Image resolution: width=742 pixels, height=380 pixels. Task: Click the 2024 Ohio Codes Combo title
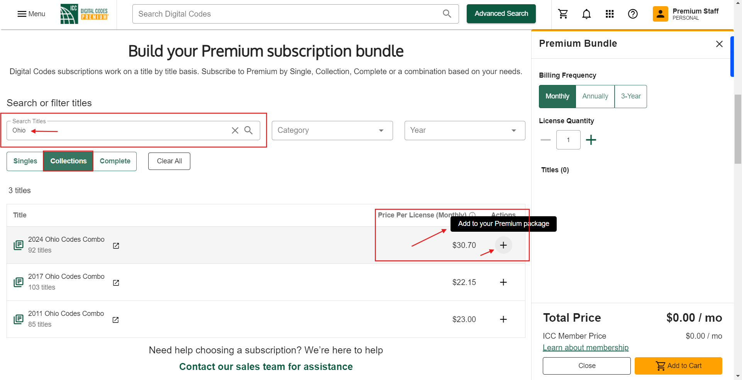click(66, 239)
